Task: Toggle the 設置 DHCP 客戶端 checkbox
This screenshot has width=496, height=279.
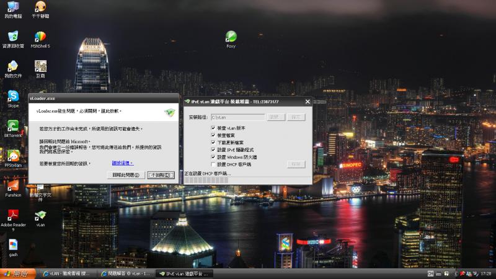Action: pyautogui.click(x=213, y=164)
